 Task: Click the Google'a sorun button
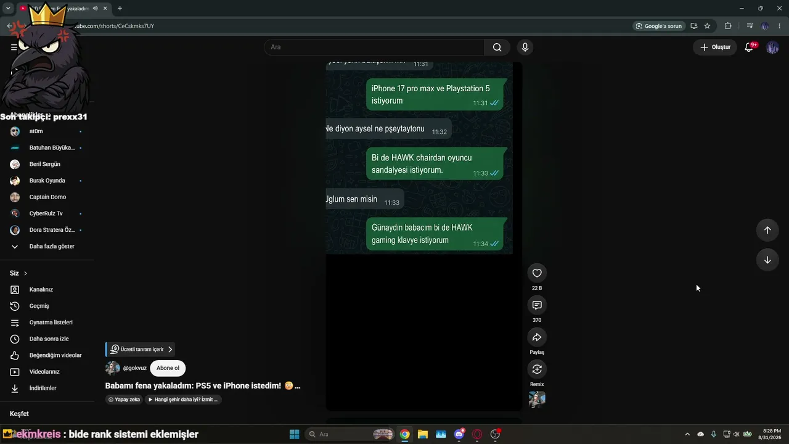(x=659, y=26)
